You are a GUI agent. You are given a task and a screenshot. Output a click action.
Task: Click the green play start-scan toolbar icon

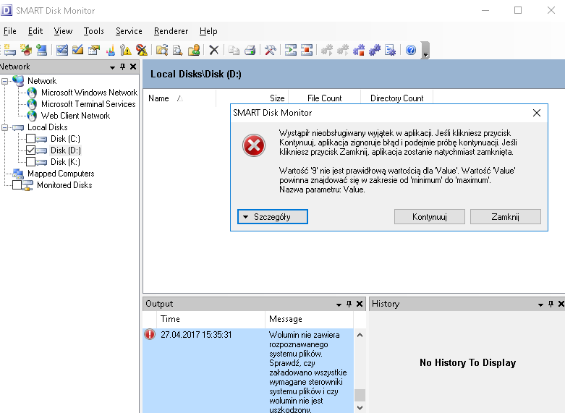coord(291,50)
